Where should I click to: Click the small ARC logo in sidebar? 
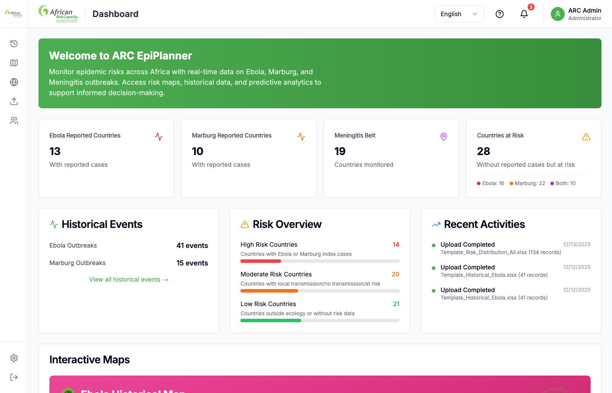[14, 14]
